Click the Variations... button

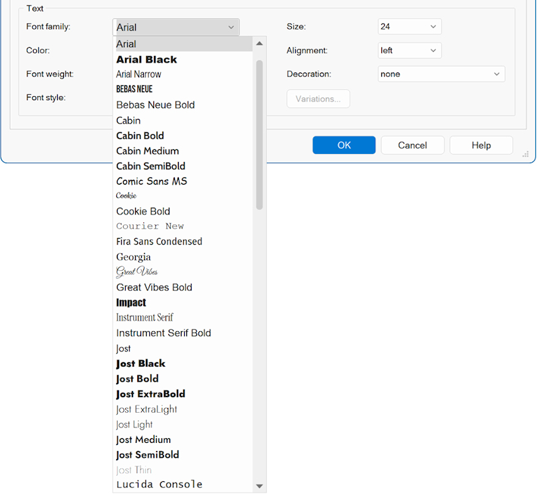[318, 99]
